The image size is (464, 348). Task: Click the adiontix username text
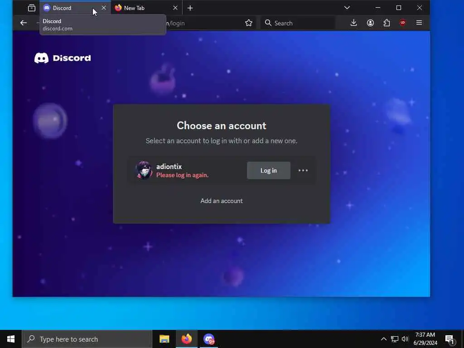click(x=169, y=167)
